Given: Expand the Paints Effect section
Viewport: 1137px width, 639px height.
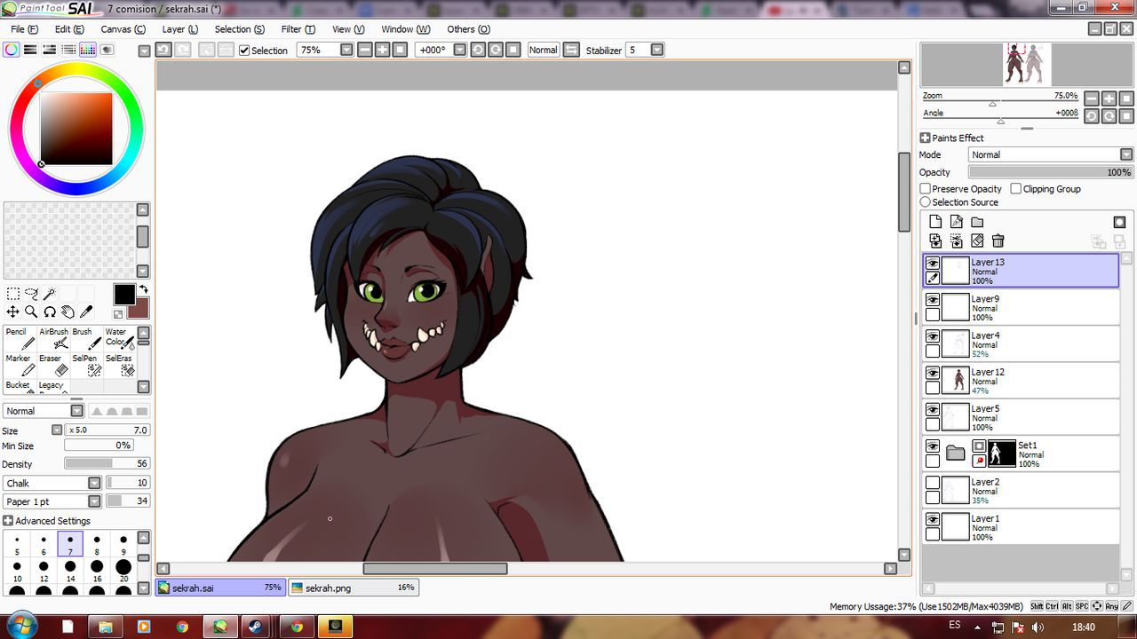Looking at the screenshot, I should click(925, 138).
